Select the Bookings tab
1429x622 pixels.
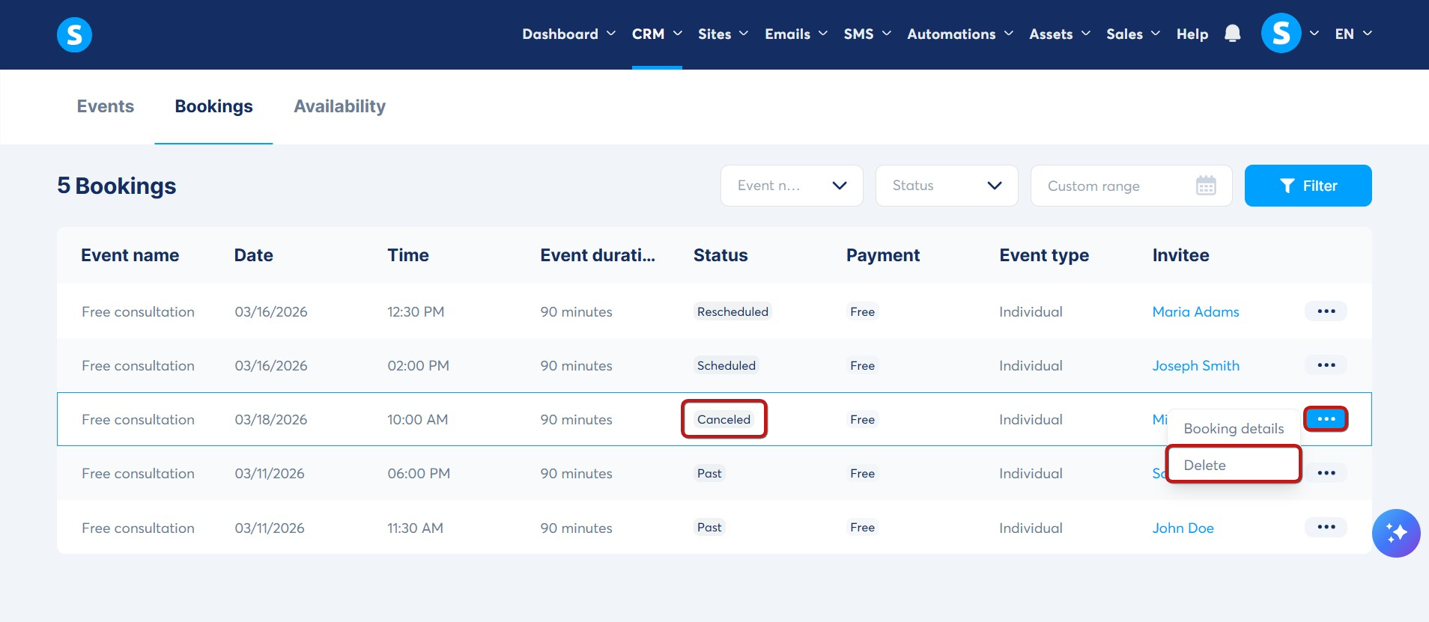(213, 106)
